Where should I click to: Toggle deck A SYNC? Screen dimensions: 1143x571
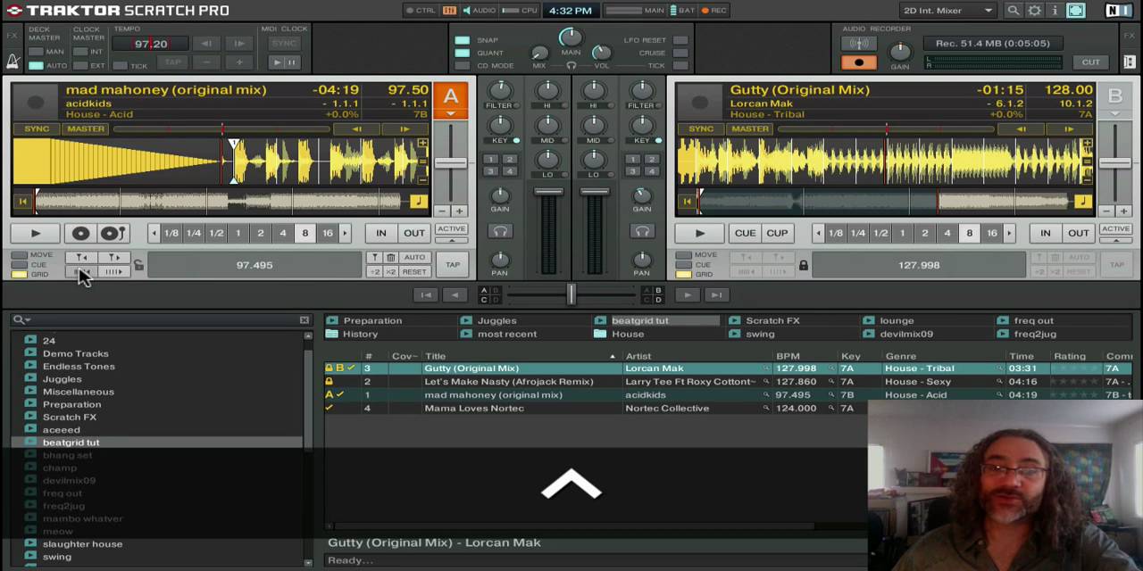pyautogui.click(x=37, y=129)
